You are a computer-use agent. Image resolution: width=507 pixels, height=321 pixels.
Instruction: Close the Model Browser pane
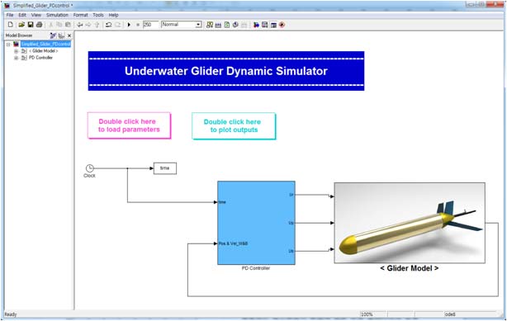pos(69,35)
